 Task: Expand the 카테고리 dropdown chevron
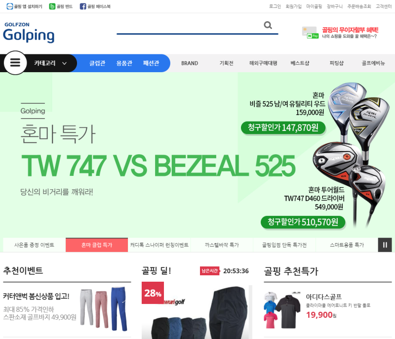click(x=65, y=63)
